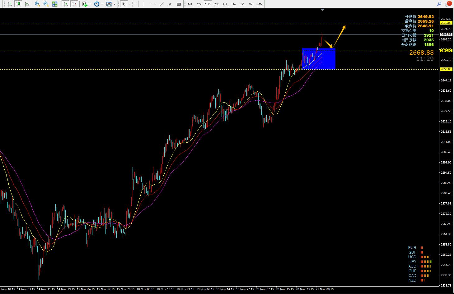Click the EUR currency strength row

click(x=416, y=248)
